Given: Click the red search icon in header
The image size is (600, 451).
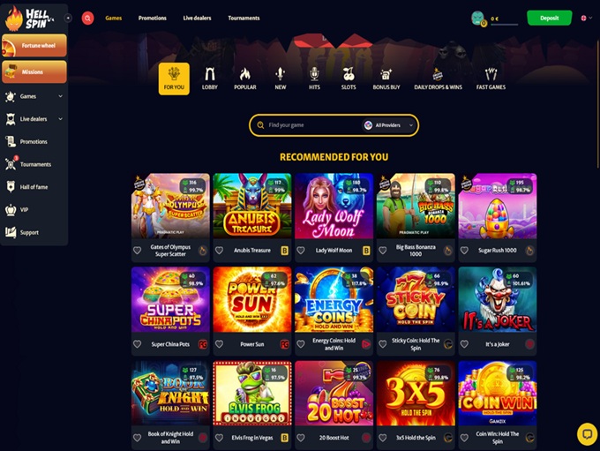Looking at the screenshot, I should [87, 18].
